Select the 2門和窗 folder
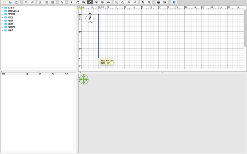The image size is (247, 154). 12,14
